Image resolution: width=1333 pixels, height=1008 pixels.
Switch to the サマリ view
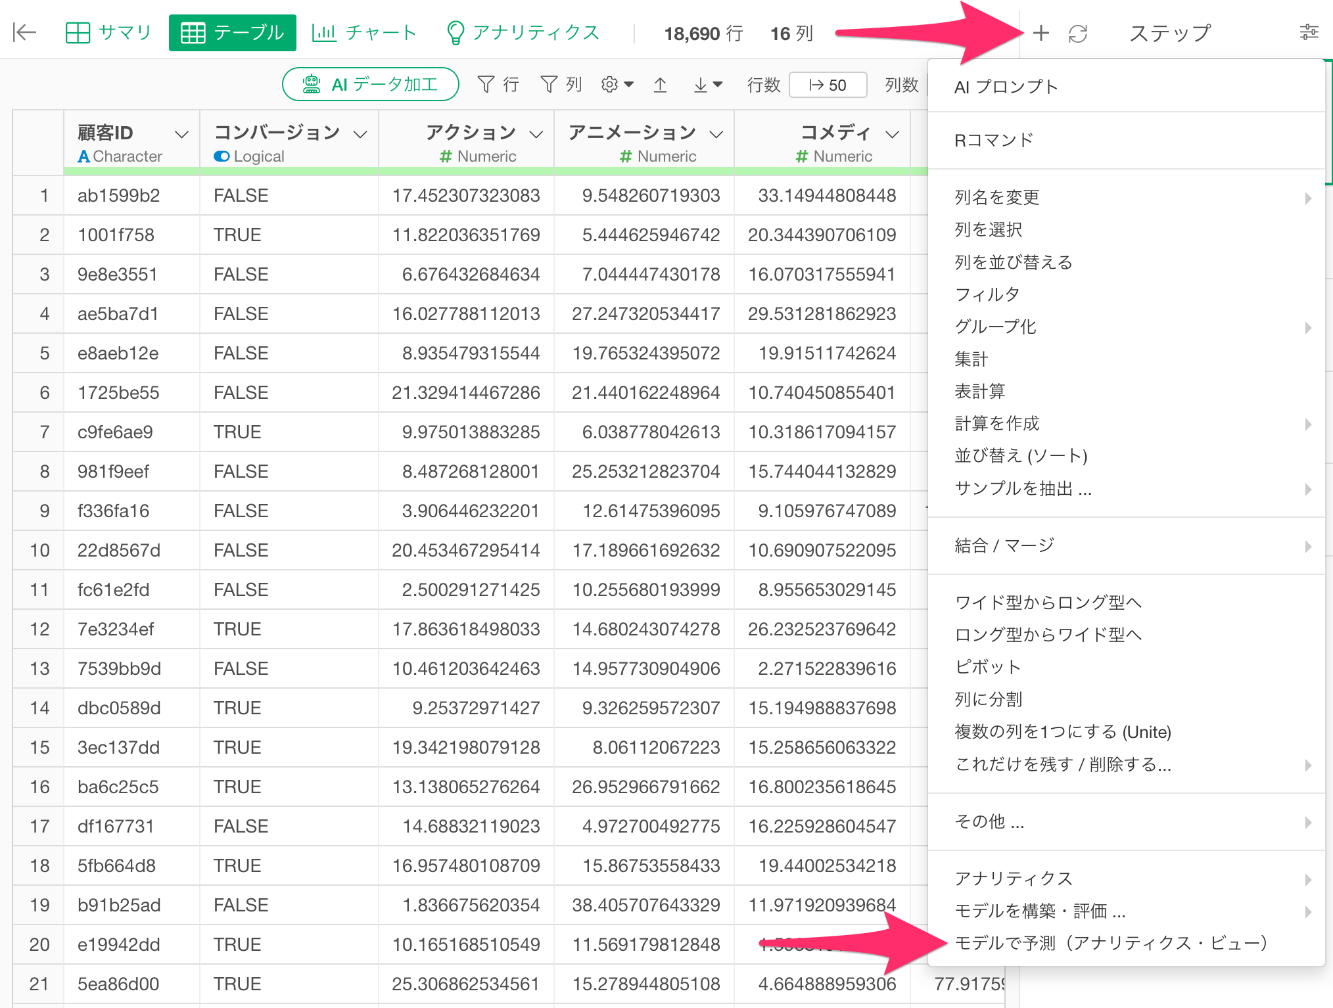tap(109, 32)
